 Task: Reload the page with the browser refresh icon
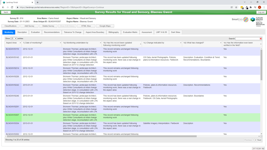coord(12,7)
